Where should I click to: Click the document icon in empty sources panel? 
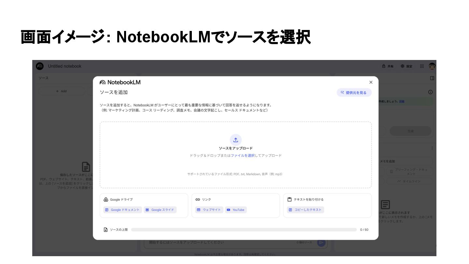[86, 167]
